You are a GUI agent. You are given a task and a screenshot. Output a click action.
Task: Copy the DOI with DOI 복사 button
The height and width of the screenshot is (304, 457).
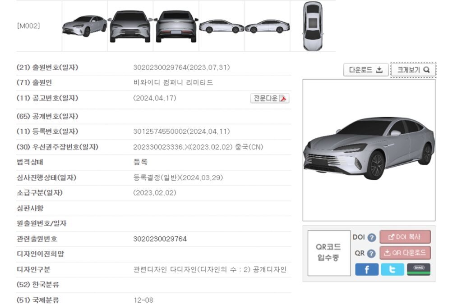tap(405, 237)
